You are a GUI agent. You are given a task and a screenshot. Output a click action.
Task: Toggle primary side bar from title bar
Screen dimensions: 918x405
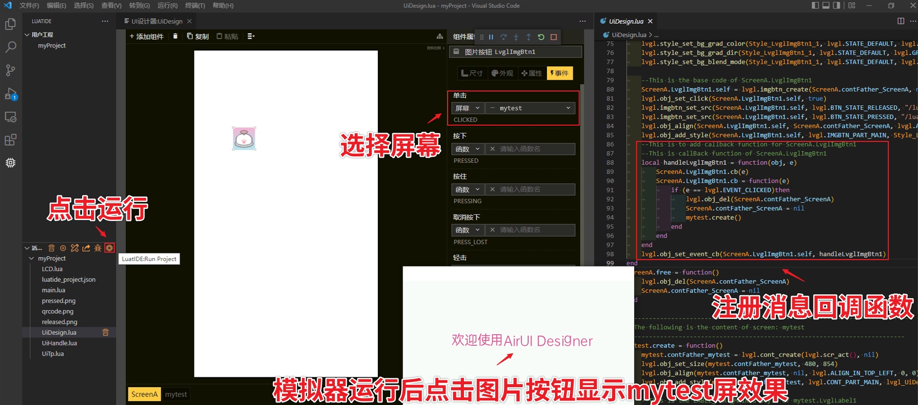coord(816,5)
